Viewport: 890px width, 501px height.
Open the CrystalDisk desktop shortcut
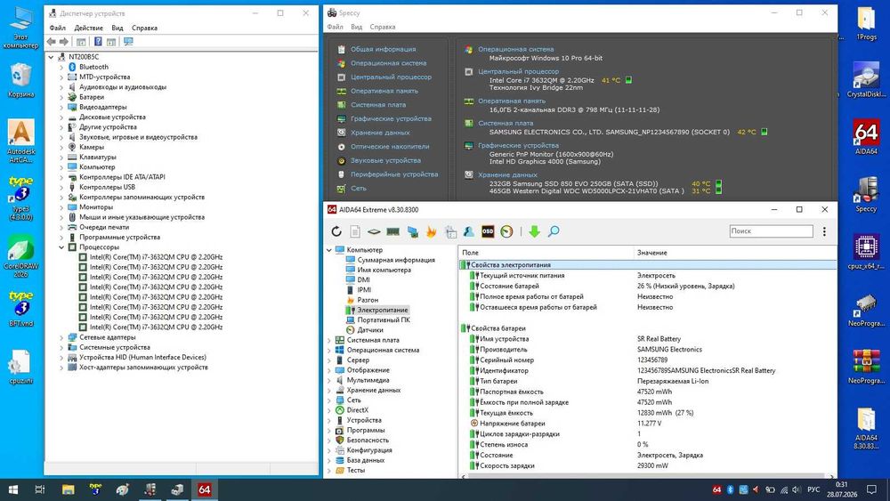[x=866, y=80]
